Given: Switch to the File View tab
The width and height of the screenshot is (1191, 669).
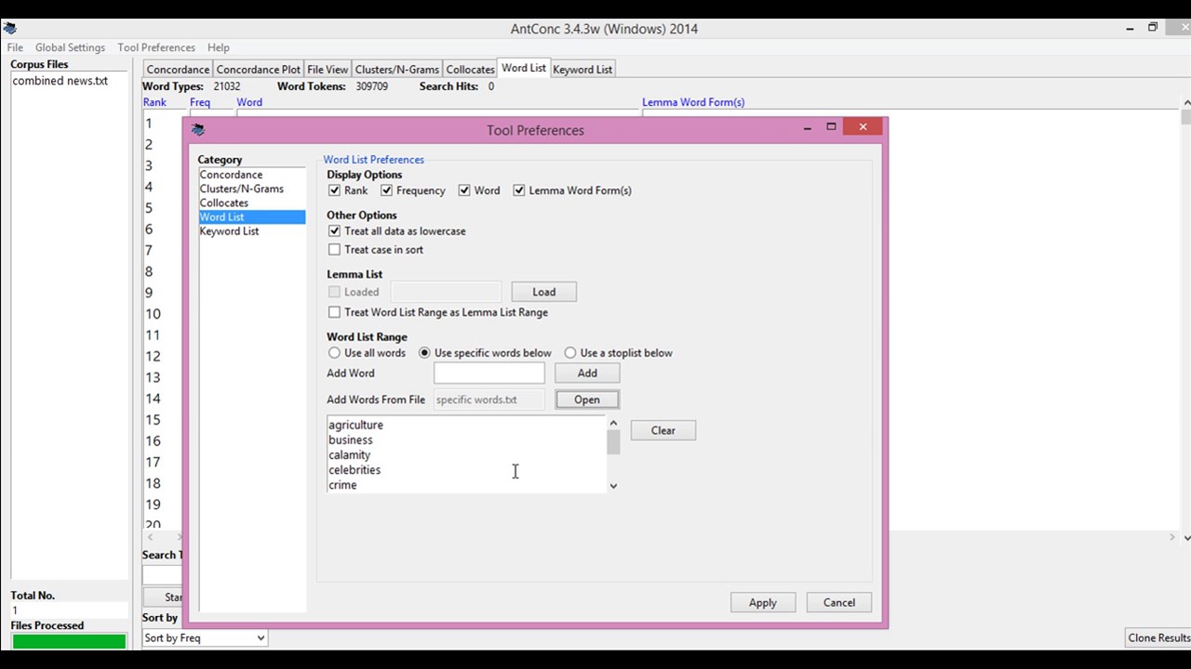Looking at the screenshot, I should [328, 70].
